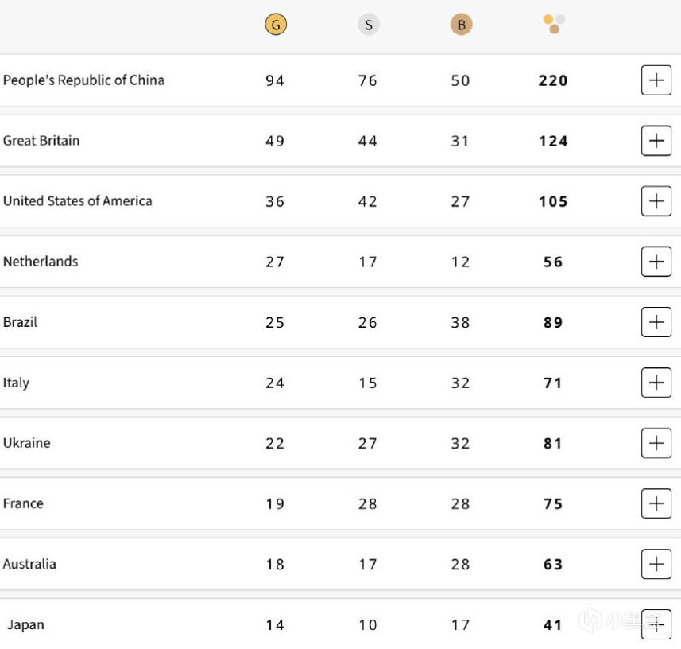Expand Australia's medal details
This screenshot has width=681, height=649.
[656, 564]
